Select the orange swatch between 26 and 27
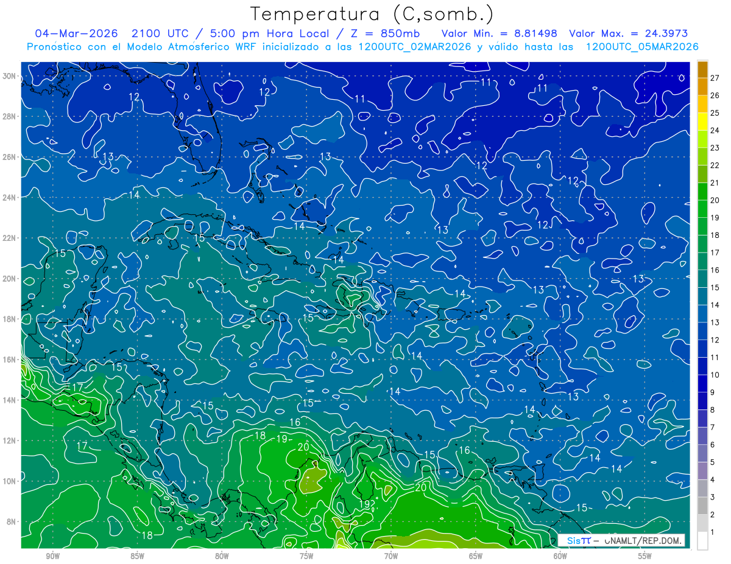731x564 pixels. pyautogui.click(x=702, y=86)
